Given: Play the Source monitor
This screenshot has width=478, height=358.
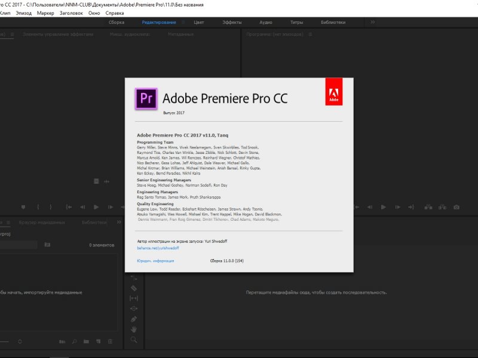Looking at the screenshot, I should pos(96,207).
